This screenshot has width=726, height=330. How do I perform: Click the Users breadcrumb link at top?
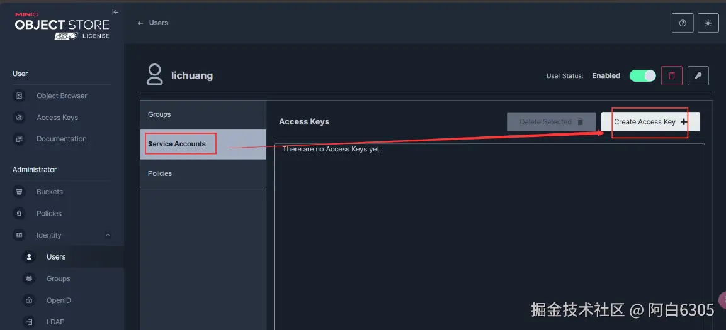[x=158, y=23]
